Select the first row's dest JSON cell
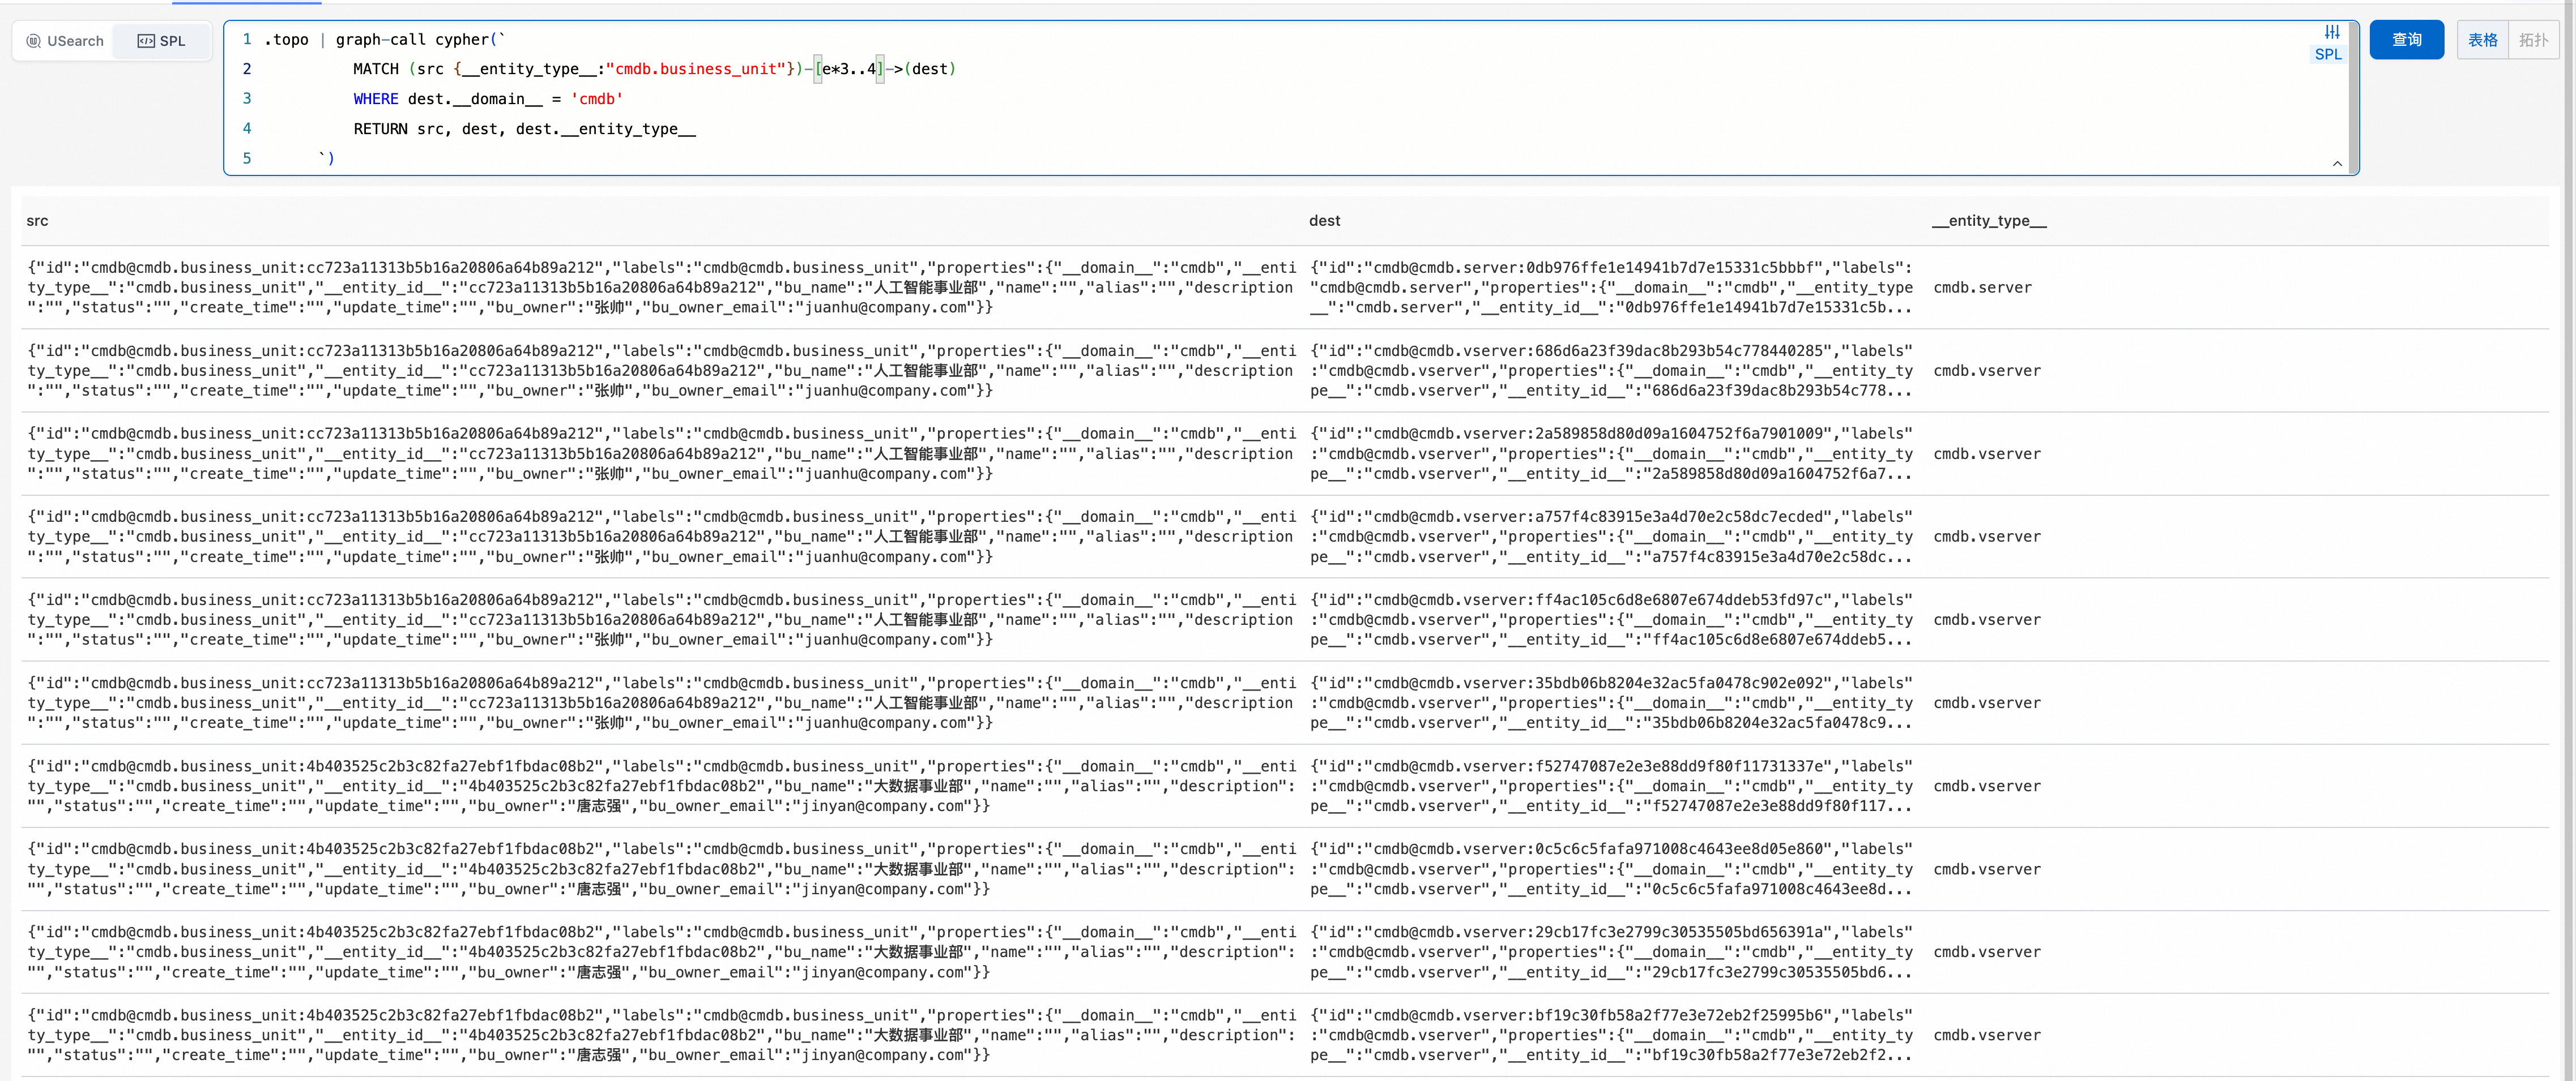 [x=1610, y=288]
